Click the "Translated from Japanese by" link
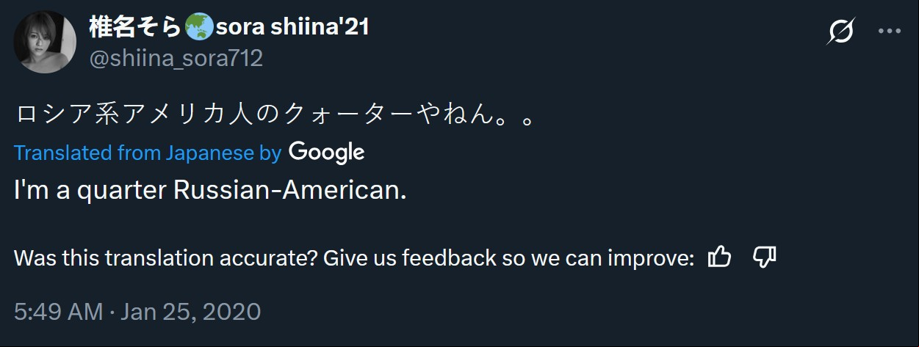This screenshot has width=919, height=347. 148,153
